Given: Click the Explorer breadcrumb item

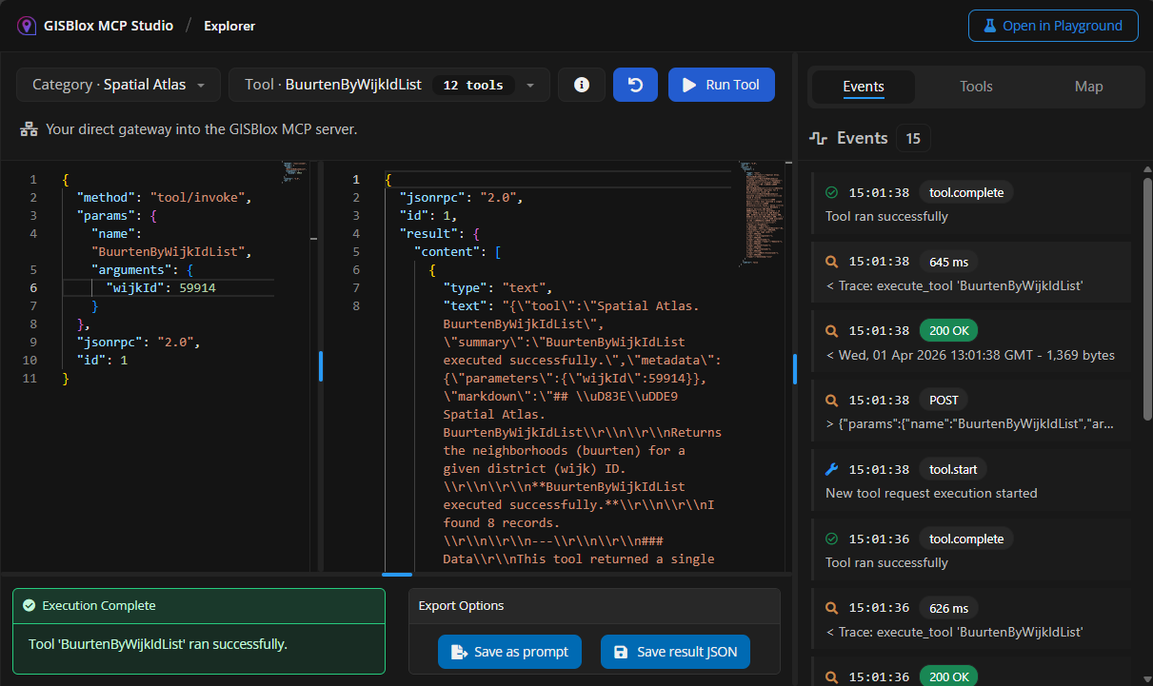Looking at the screenshot, I should [x=229, y=26].
